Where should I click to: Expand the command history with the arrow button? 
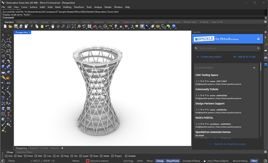point(266,18)
